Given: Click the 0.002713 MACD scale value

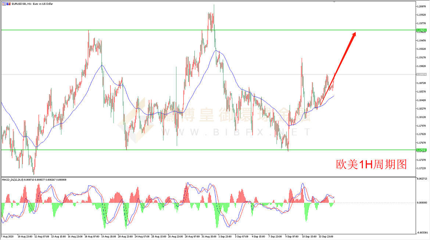Looking at the screenshot, I should point(423,179).
